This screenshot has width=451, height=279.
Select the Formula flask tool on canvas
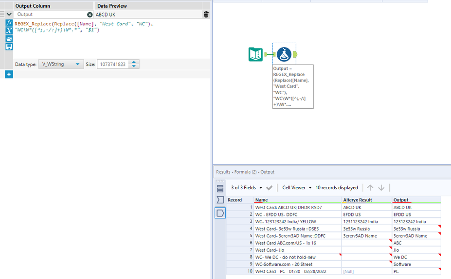click(x=284, y=54)
